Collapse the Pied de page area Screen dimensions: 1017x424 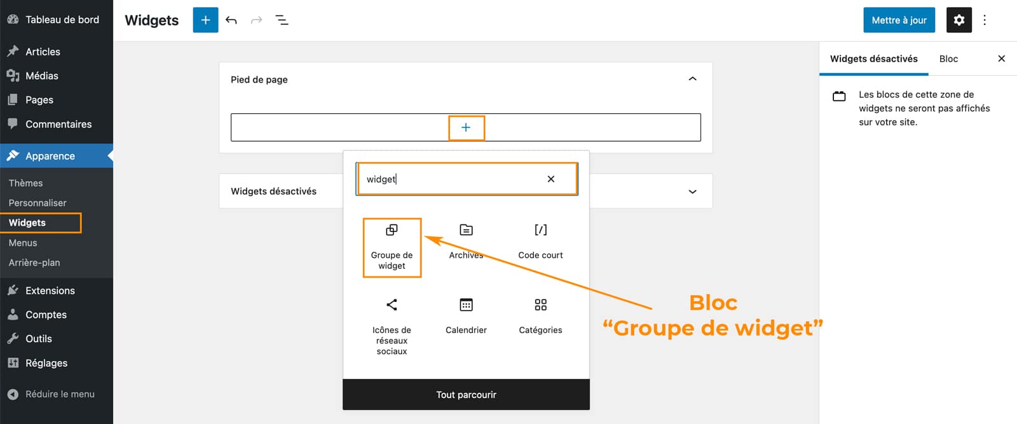click(x=692, y=79)
